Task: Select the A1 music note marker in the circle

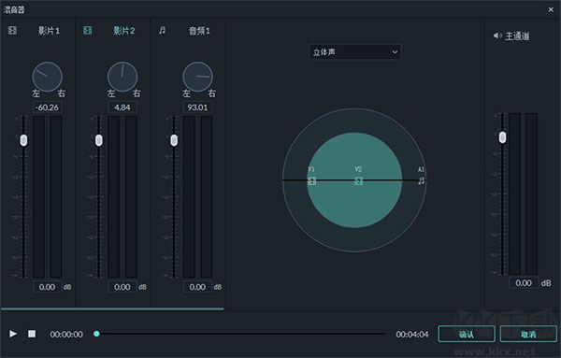Action: pyautogui.click(x=422, y=181)
